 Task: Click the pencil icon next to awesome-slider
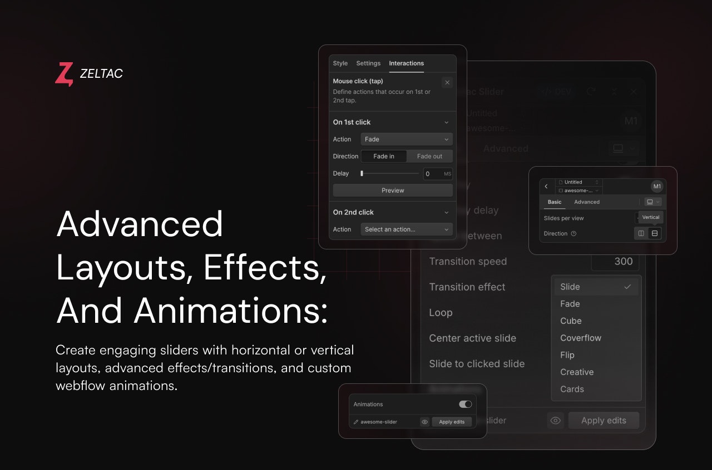[x=357, y=422]
